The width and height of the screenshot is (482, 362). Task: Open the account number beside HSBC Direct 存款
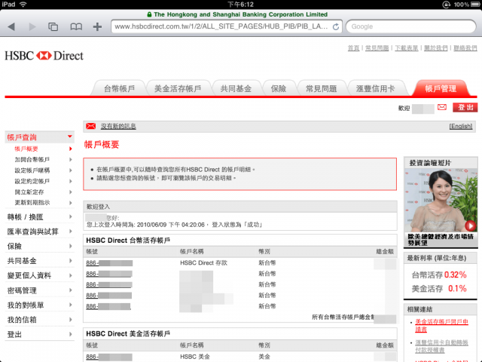click(x=109, y=263)
